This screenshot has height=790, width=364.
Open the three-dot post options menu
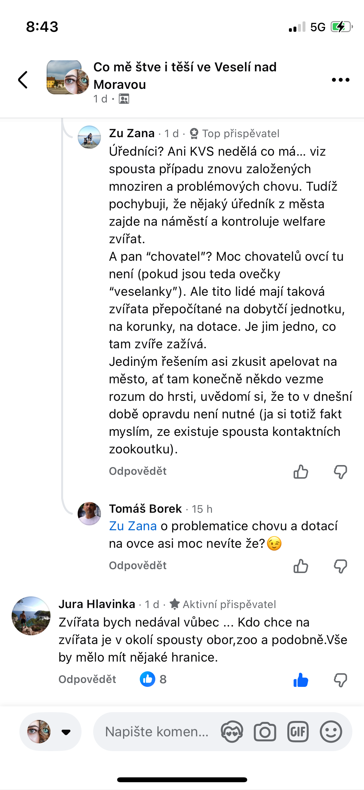click(340, 80)
